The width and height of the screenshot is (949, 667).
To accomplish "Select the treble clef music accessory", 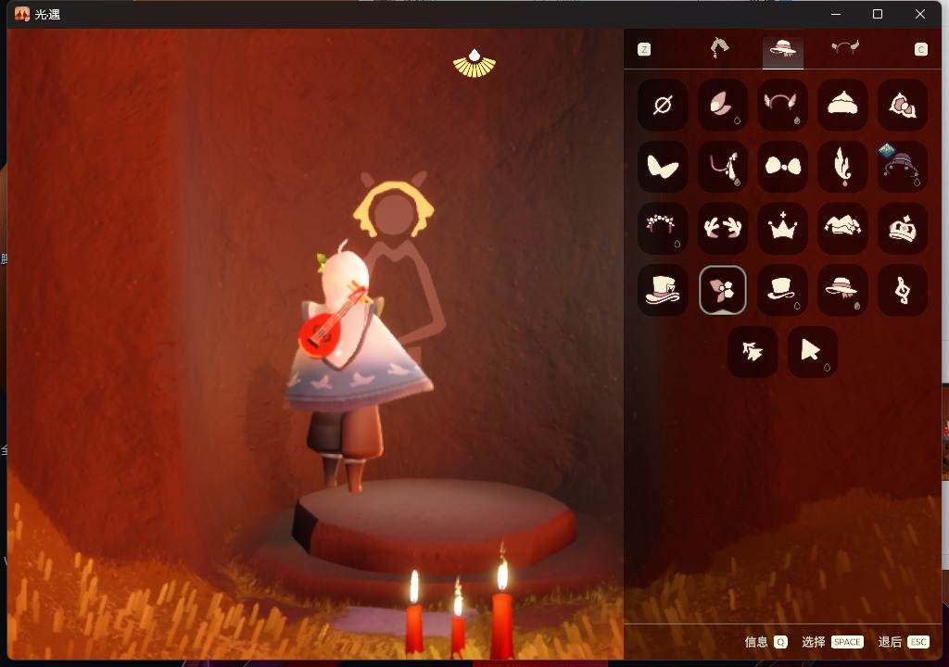I will [903, 290].
